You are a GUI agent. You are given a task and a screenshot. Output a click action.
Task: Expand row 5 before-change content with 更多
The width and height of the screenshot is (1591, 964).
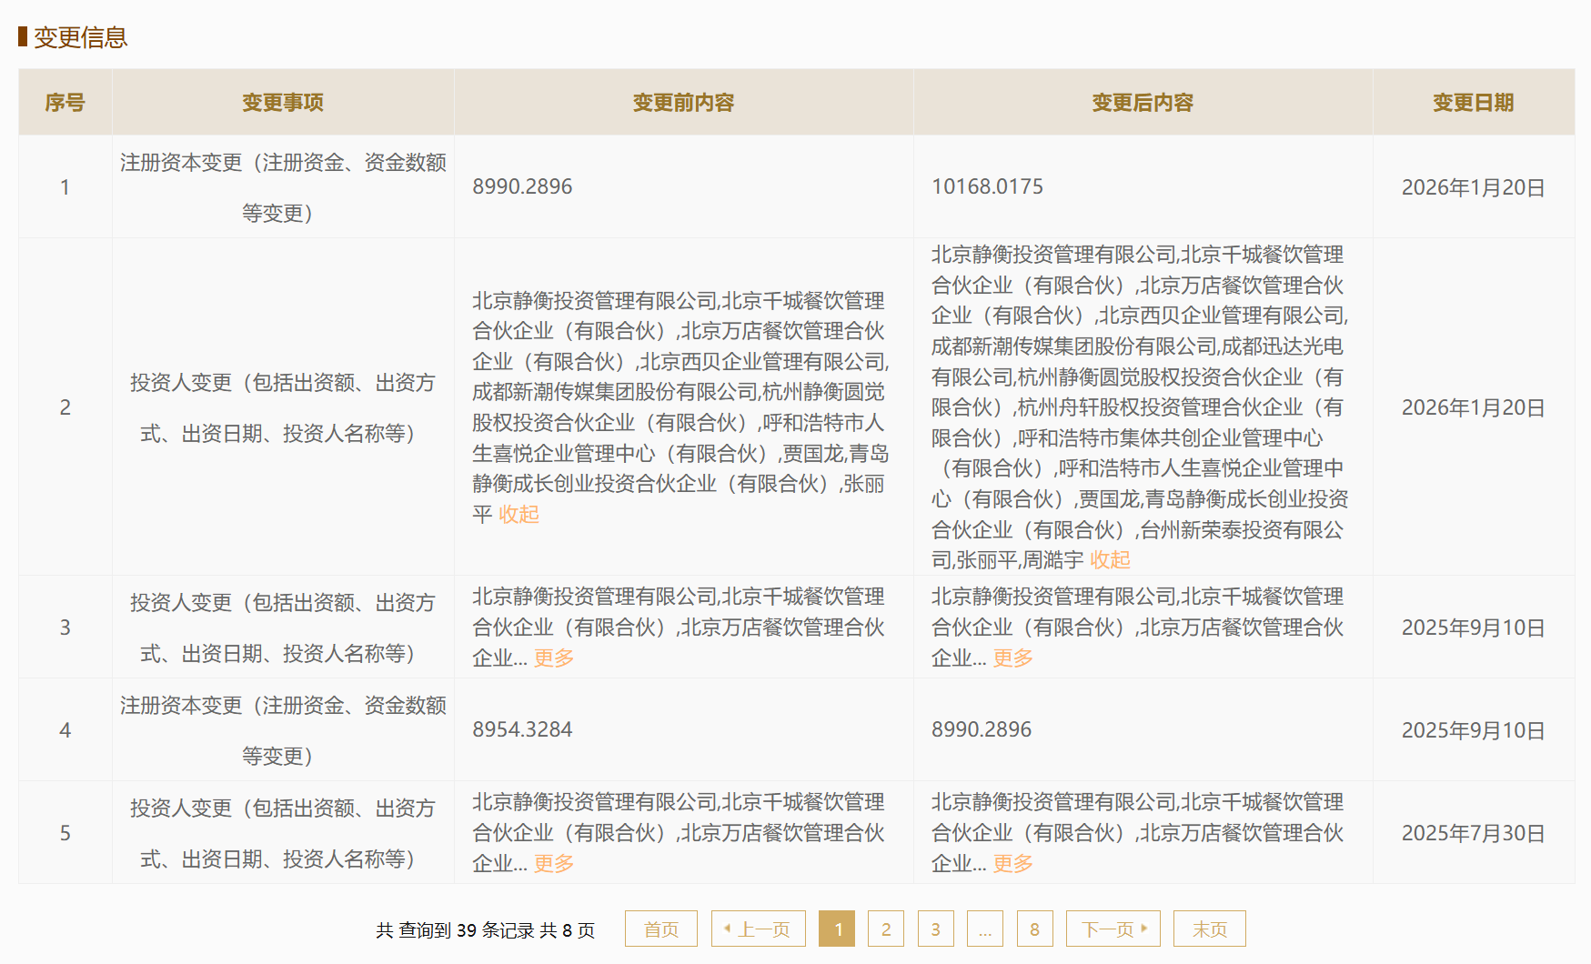click(553, 863)
